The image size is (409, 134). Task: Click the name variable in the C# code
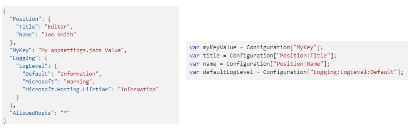209,64
